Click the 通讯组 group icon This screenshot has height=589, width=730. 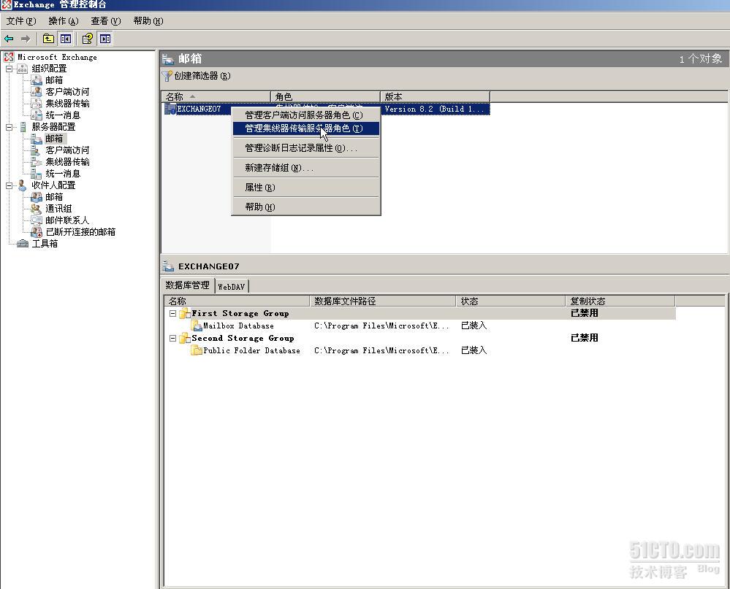pos(37,209)
